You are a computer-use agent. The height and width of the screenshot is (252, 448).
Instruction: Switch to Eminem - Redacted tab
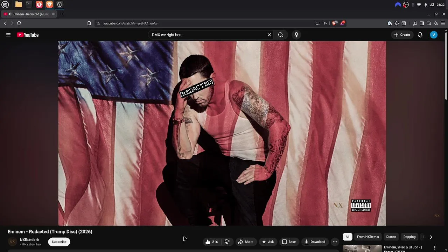coord(29,14)
